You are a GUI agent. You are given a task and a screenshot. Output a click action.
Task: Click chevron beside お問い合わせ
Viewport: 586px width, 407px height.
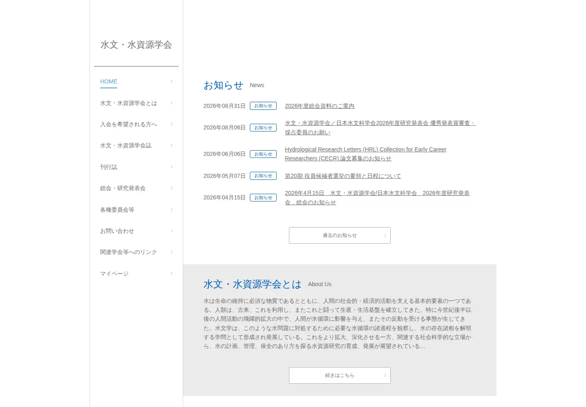(x=172, y=231)
